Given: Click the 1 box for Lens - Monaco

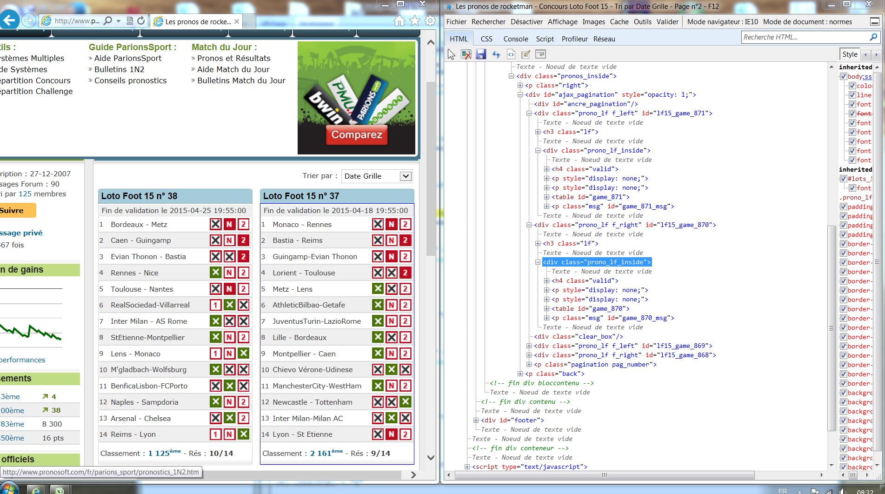Looking at the screenshot, I should pyautogui.click(x=215, y=354).
